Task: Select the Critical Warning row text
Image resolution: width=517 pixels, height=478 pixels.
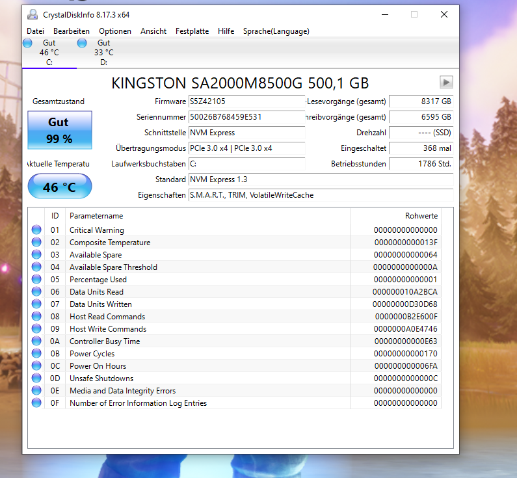Action: (x=97, y=230)
